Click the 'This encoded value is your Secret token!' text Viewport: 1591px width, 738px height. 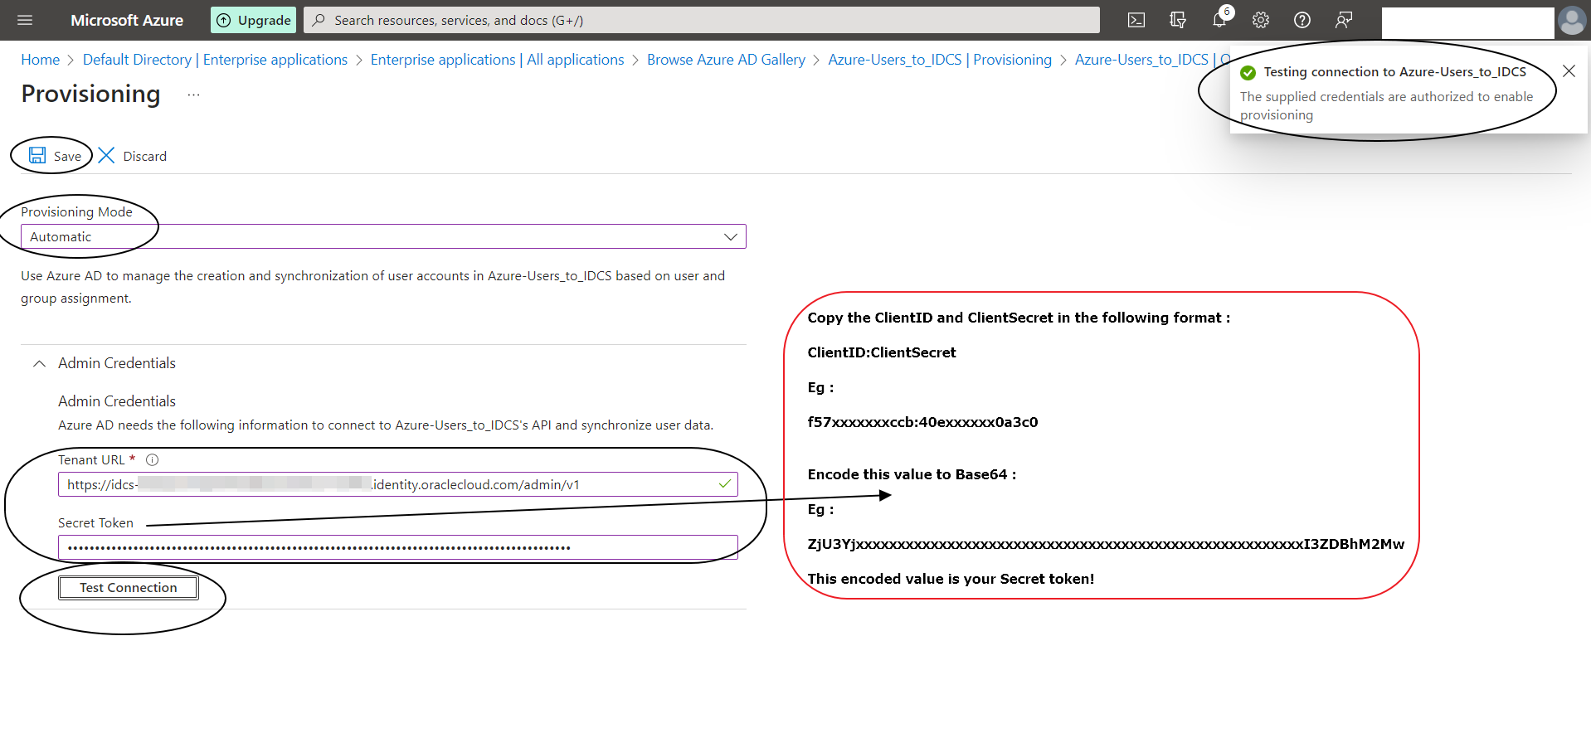[x=951, y=579]
